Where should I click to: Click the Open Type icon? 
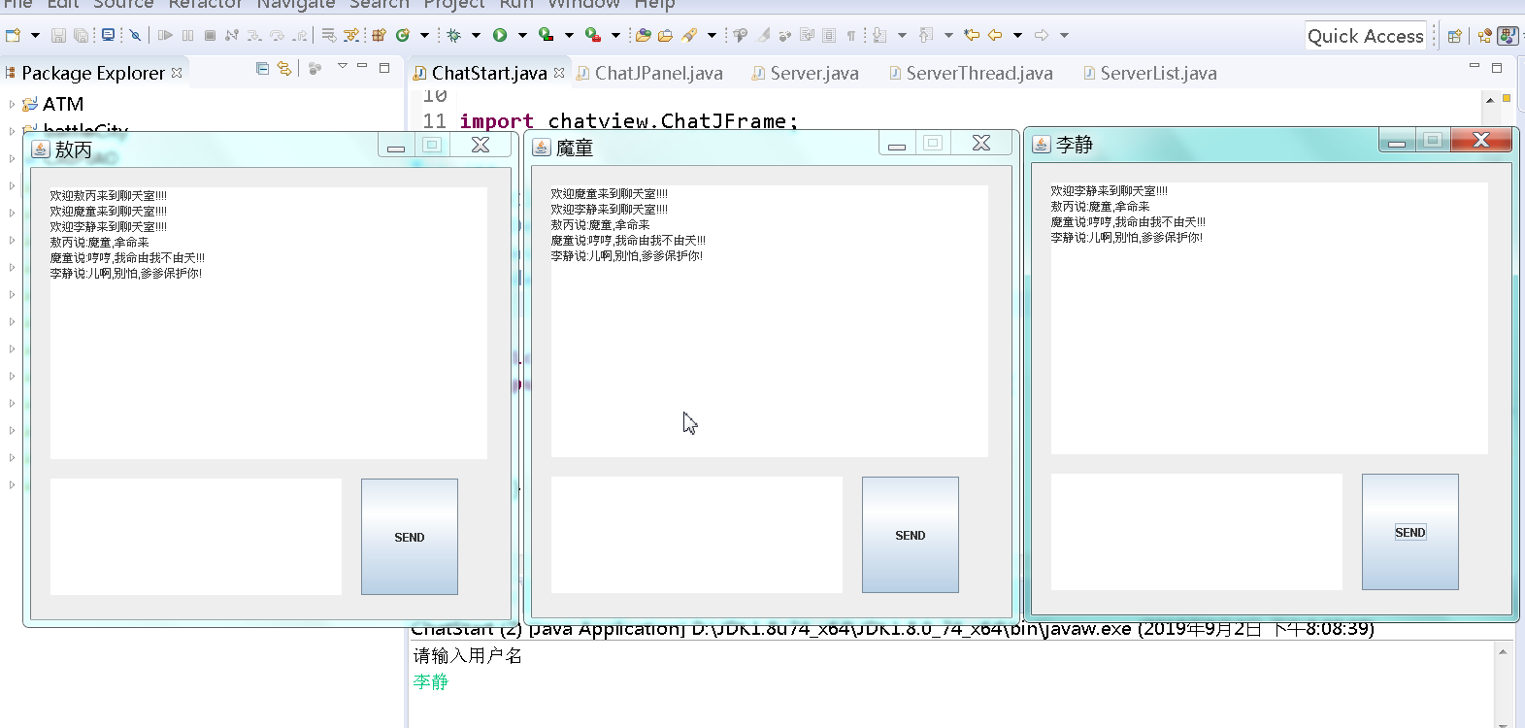point(643,35)
